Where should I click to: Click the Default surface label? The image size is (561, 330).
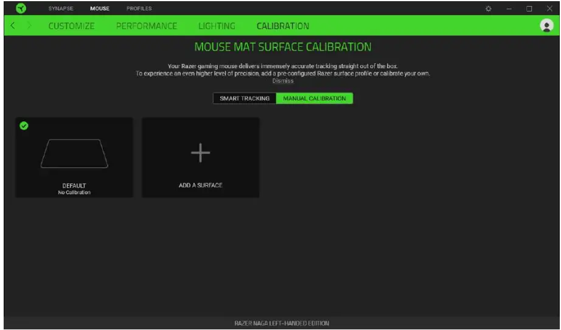click(x=74, y=186)
